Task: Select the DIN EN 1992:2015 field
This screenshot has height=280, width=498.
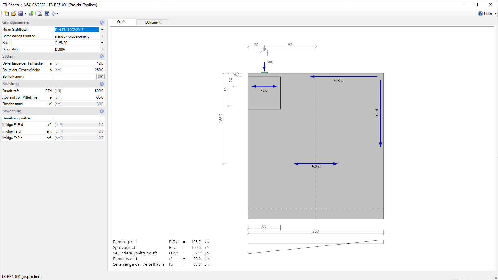Action: [x=77, y=30]
